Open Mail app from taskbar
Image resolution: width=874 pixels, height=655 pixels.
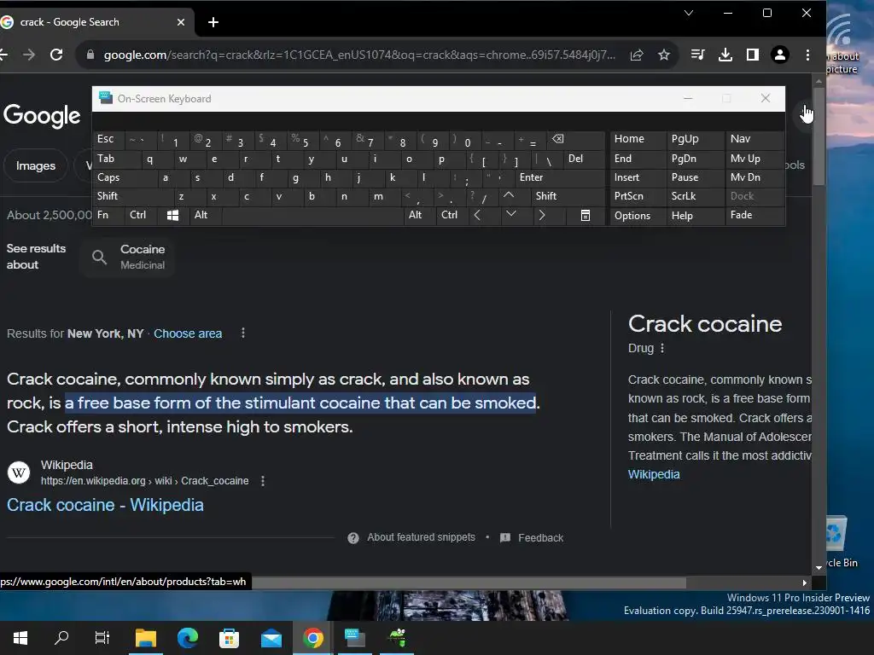coord(271,638)
